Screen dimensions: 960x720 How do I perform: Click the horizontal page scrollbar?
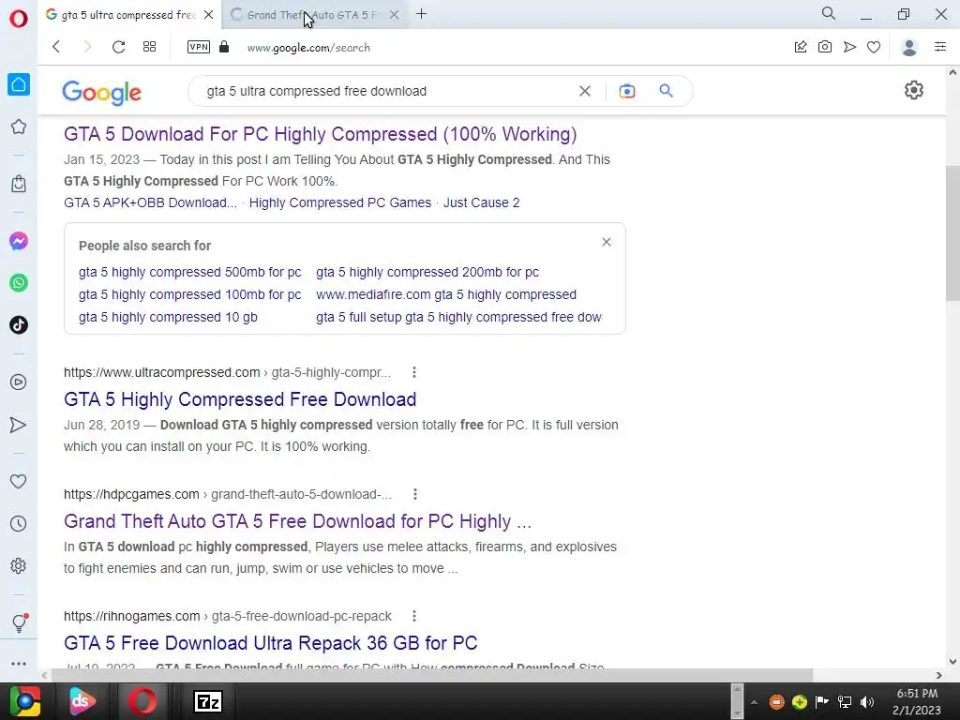[431, 675]
